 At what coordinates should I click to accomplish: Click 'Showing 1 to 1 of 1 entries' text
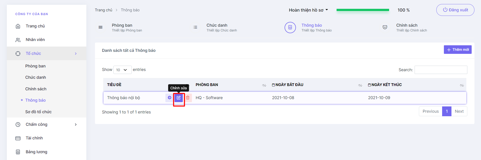pos(126,112)
